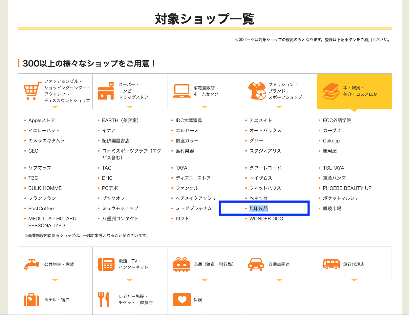Click the MEDULLA・HOTARU PERSONALIZED entry
The height and width of the screenshot is (315, 409).
pyautogui.click(x=53, y=222)
